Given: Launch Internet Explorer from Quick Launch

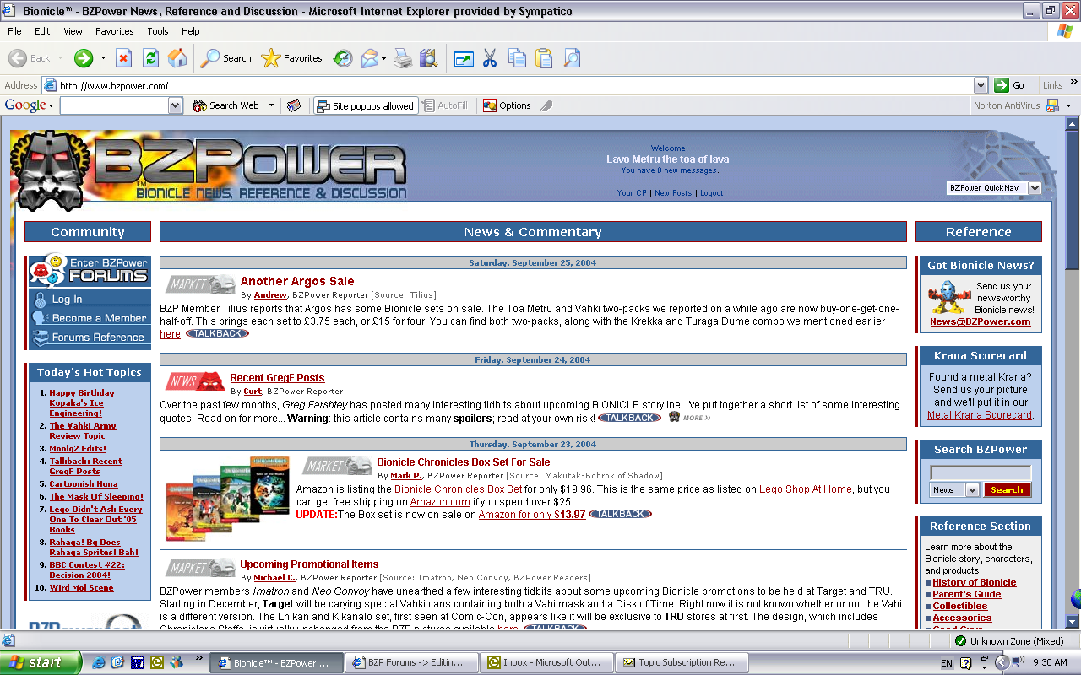Looking at the screenshot, I should [99, 662].
